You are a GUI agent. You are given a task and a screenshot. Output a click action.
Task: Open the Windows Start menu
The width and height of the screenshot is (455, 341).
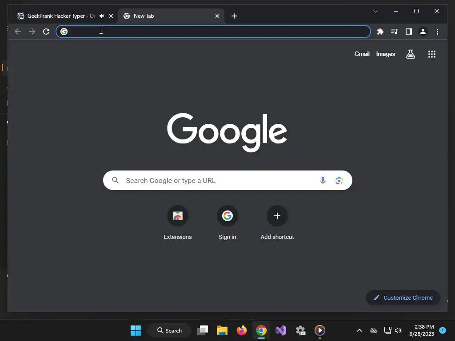click(136, 330)
